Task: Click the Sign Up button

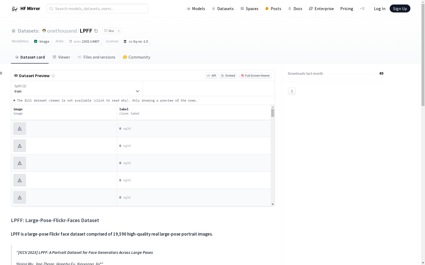Action: pyautogui.click(x=400, y=8)
